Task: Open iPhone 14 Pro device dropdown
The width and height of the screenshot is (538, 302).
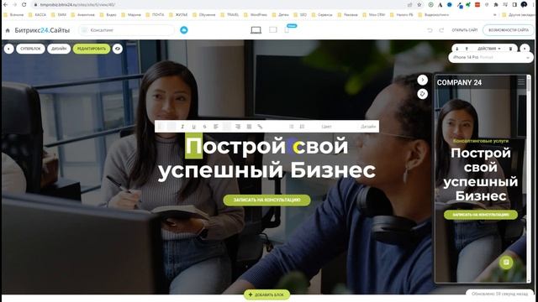Action: point(491,58)
